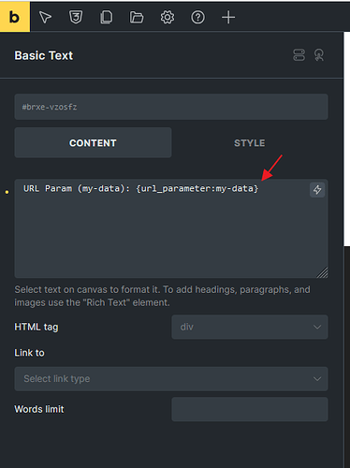
Task: Open the Select link type dropdown
Action: click(171, 379)
